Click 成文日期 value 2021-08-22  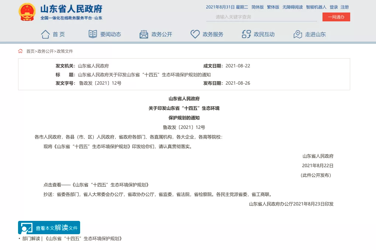pos(238,66)
